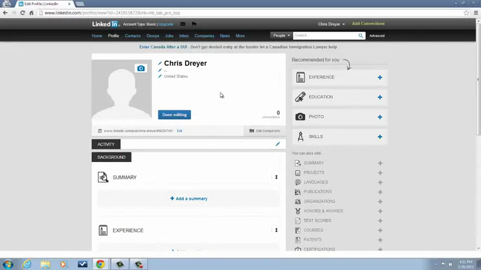Open the Profile nav item
The image size is (481, 270).
114,36
